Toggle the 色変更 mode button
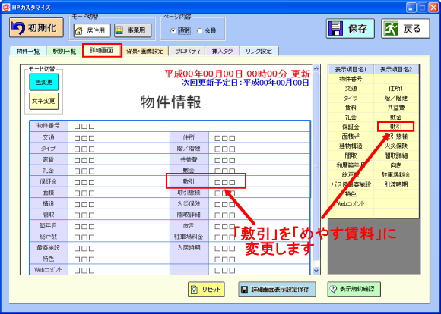Screen dimensions: 441x314 tap(44, 82)
